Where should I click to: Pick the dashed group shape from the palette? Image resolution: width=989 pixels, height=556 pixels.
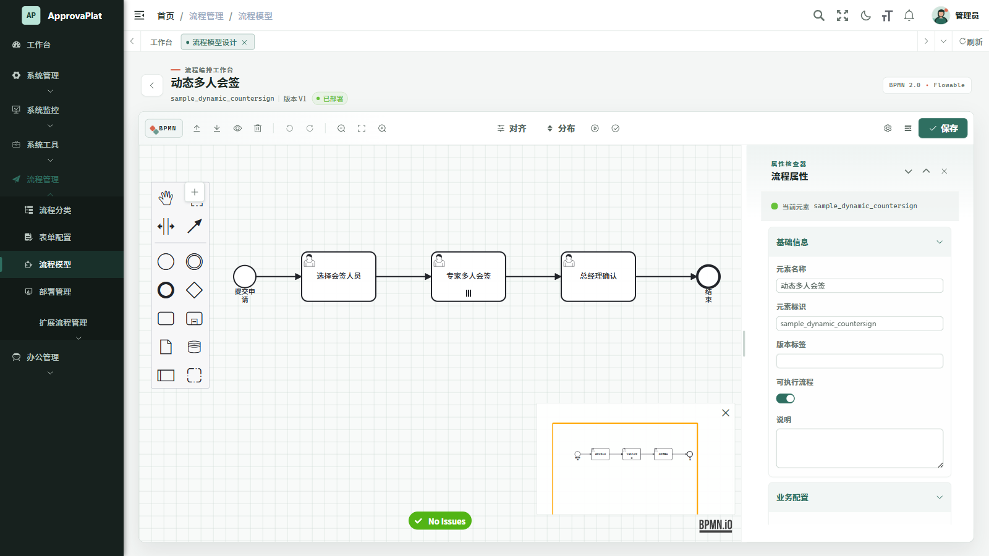point(194,376)
